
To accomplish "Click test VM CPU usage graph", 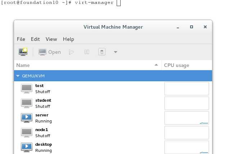I will [x=187, y=88].
